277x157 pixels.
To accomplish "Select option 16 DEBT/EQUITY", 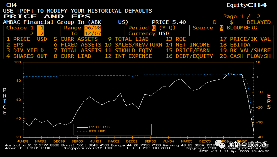I will [189, 56].
